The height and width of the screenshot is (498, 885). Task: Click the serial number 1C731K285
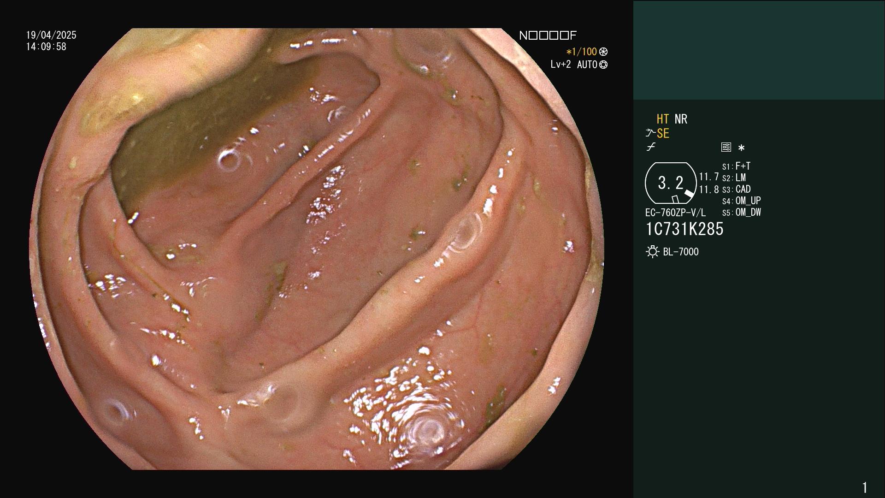coord(684,229)
